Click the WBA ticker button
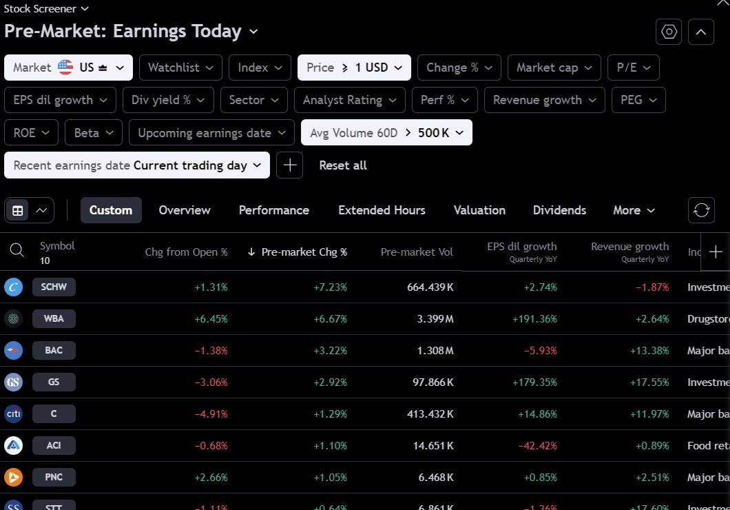The image size is (730, 510). (x=54, y=318)
